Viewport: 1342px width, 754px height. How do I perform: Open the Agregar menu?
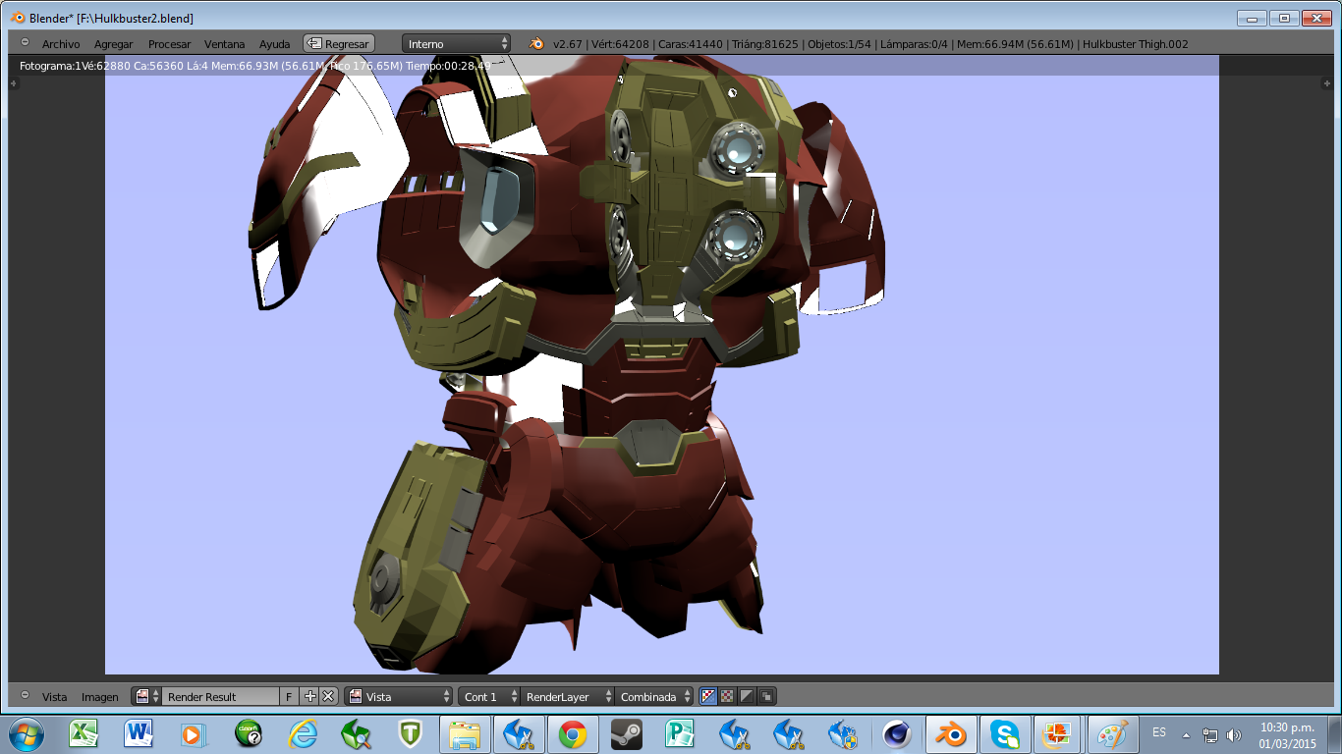click(x=113, y=44)
